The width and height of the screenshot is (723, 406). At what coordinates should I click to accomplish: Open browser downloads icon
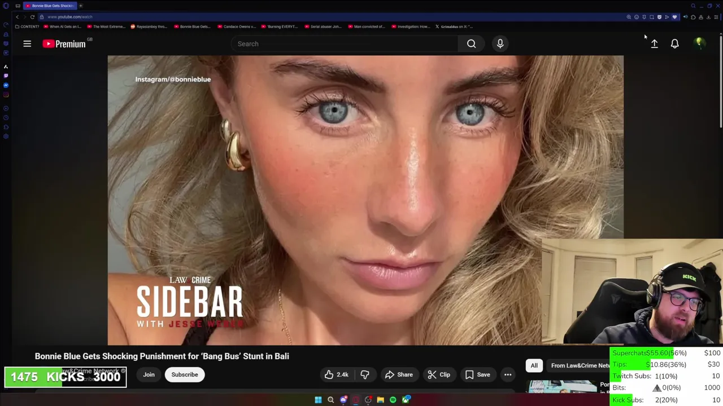tap(708, 17)
